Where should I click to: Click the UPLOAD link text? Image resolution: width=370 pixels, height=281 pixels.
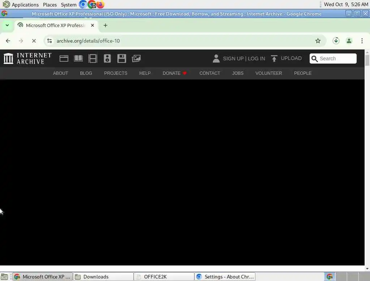tap(291, 58)
